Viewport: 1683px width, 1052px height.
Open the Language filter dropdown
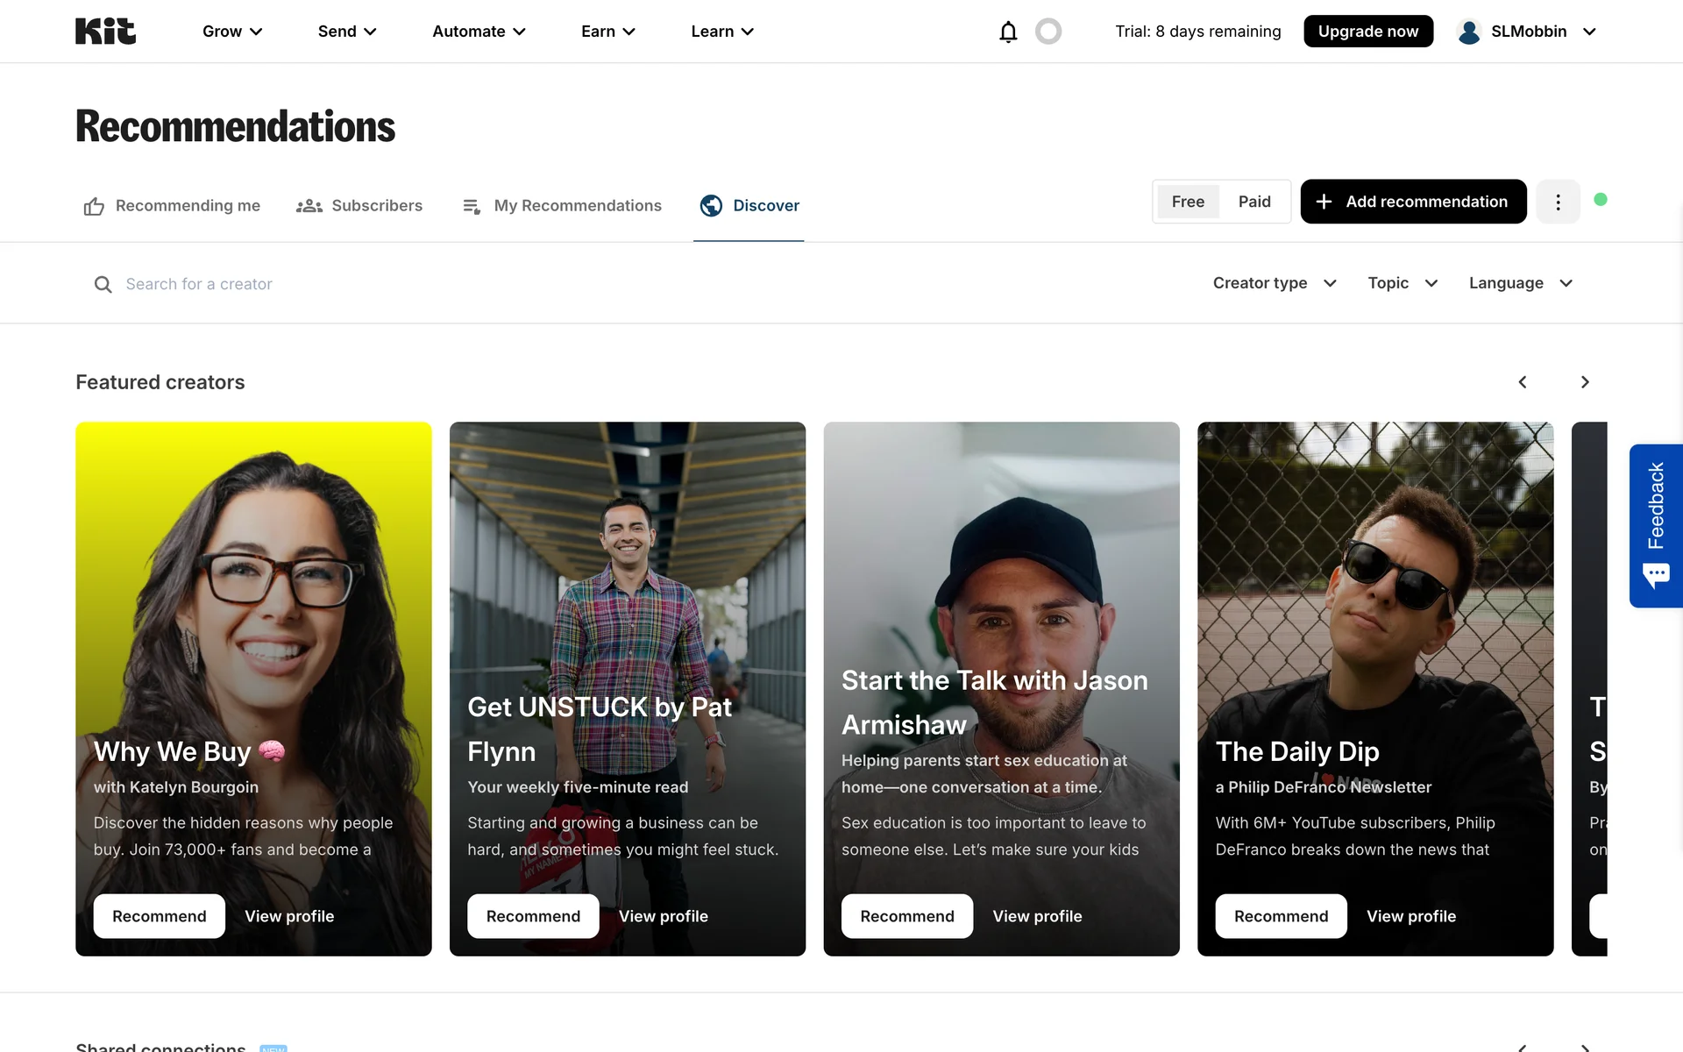point(1521,283)
